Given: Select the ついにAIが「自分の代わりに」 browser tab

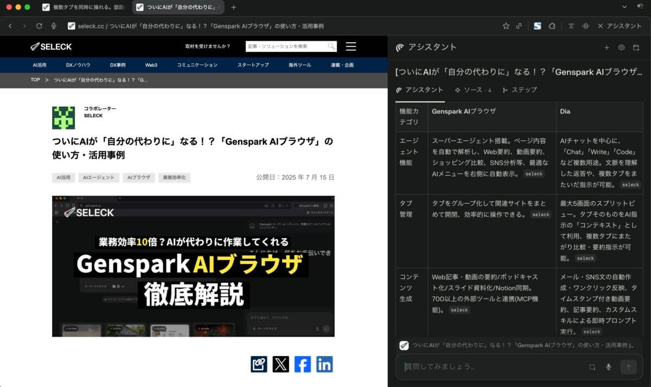Looking at the screenshot, I should (179, 8).
